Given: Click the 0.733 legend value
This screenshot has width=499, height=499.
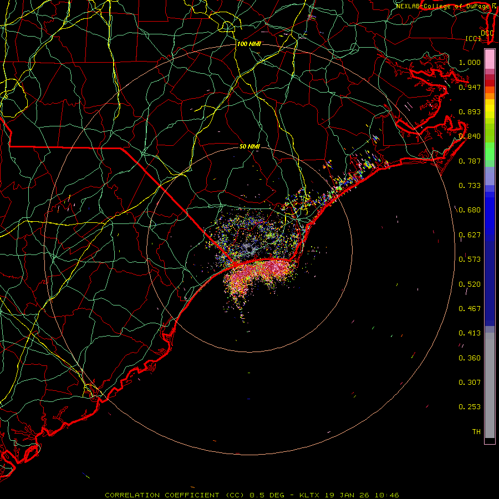Looking at the screenshot, I should click(x=470, y=185).
